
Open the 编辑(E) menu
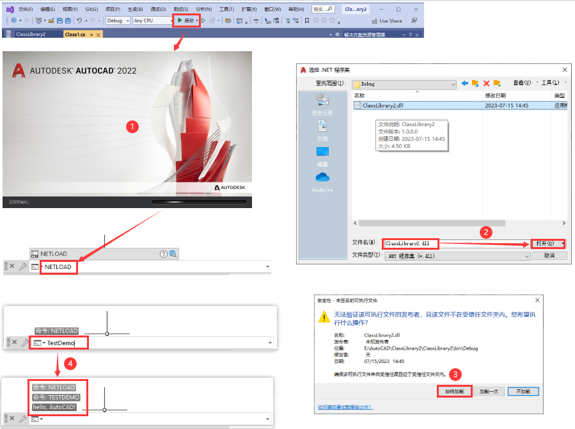(47, 9)
